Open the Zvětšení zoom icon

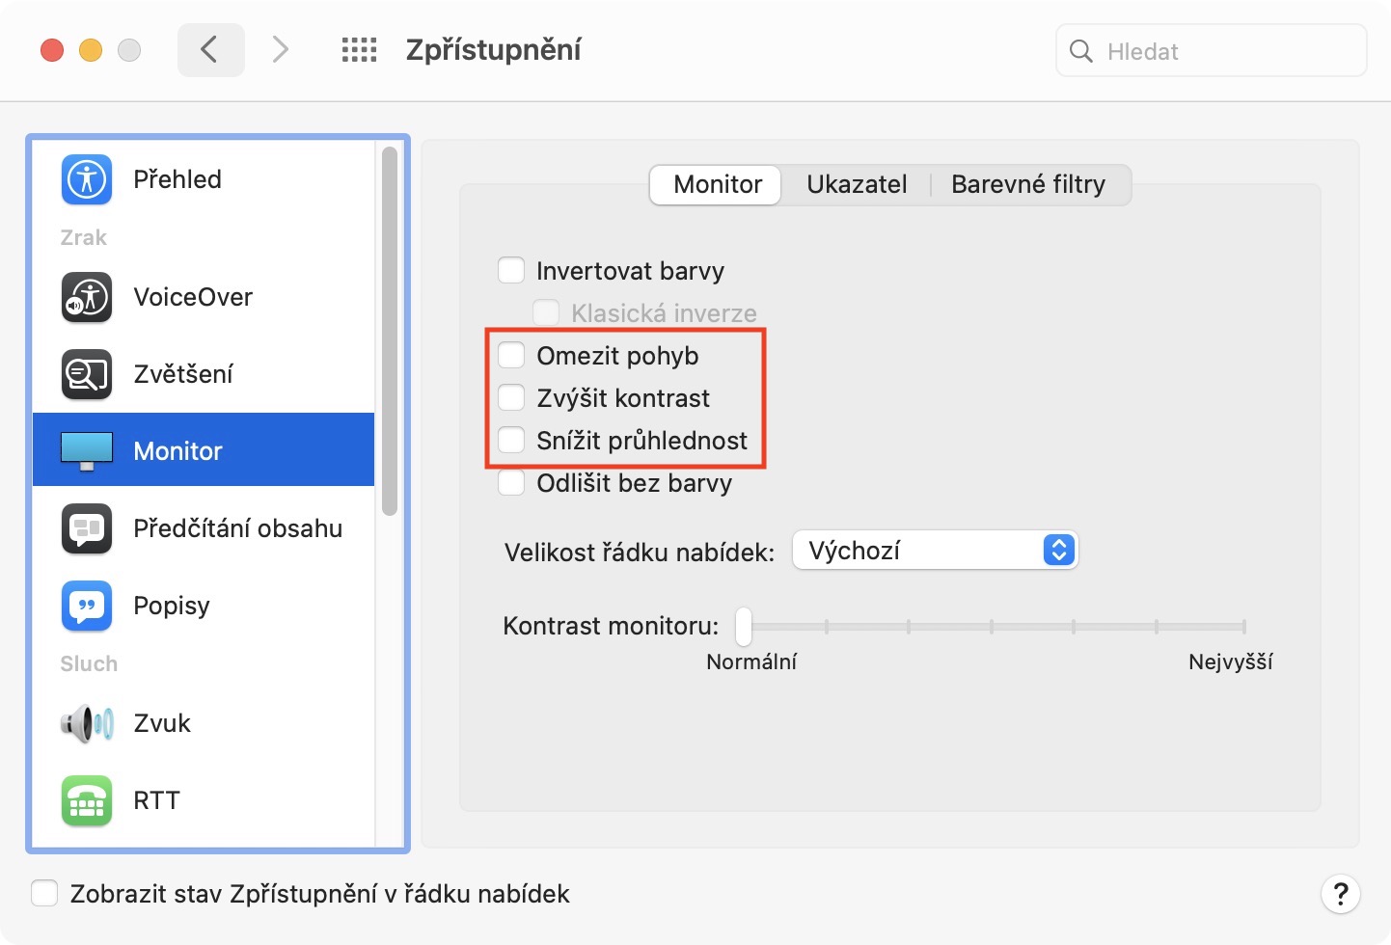pos(87,374)
